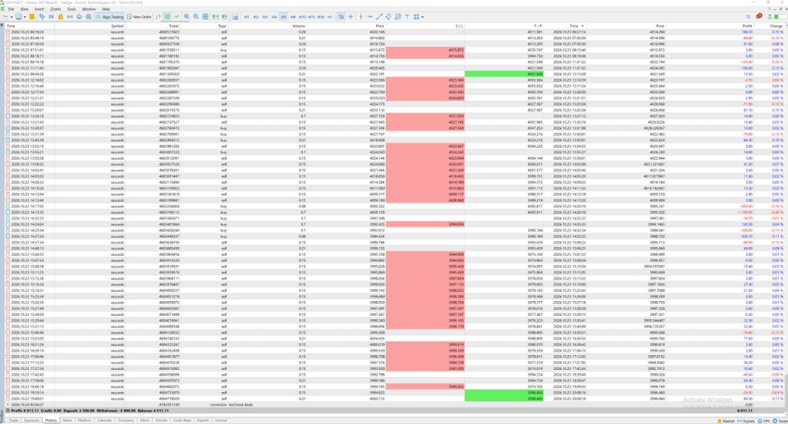
Task: Select candlestick chart display icon
Action: click(x=167, y=16)
